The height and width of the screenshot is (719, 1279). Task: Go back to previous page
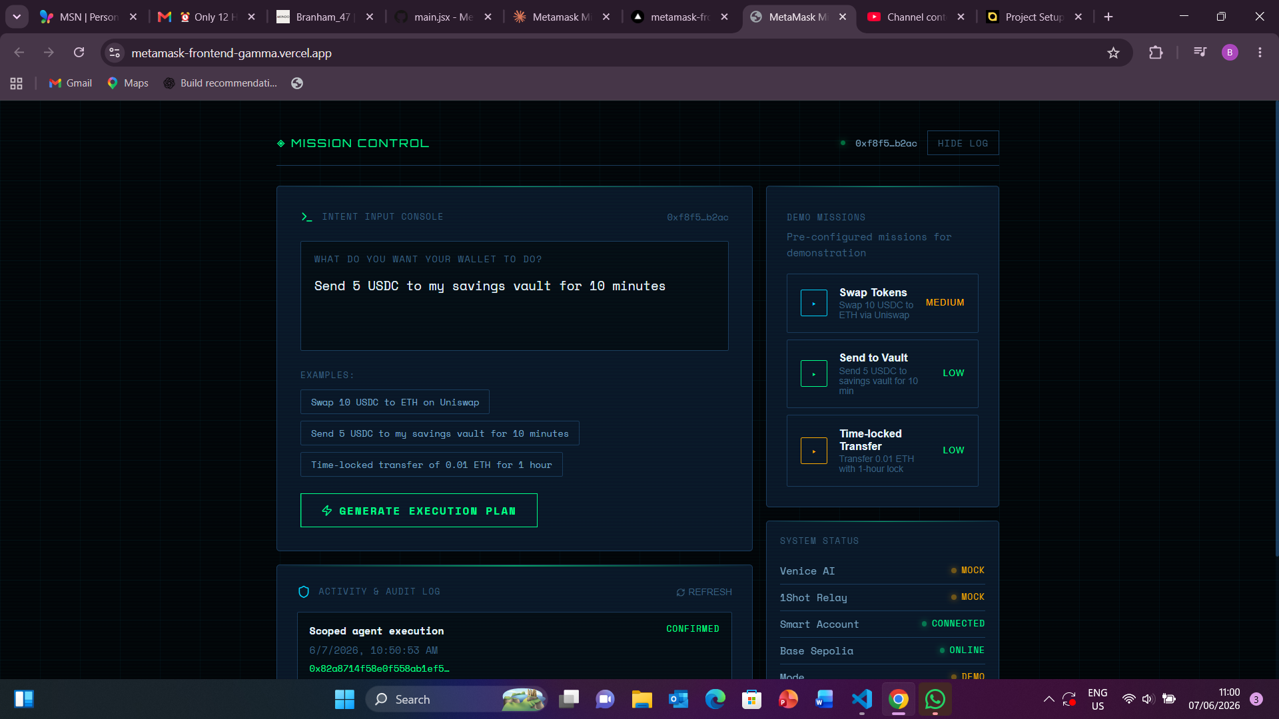click(x=19, y=53)
